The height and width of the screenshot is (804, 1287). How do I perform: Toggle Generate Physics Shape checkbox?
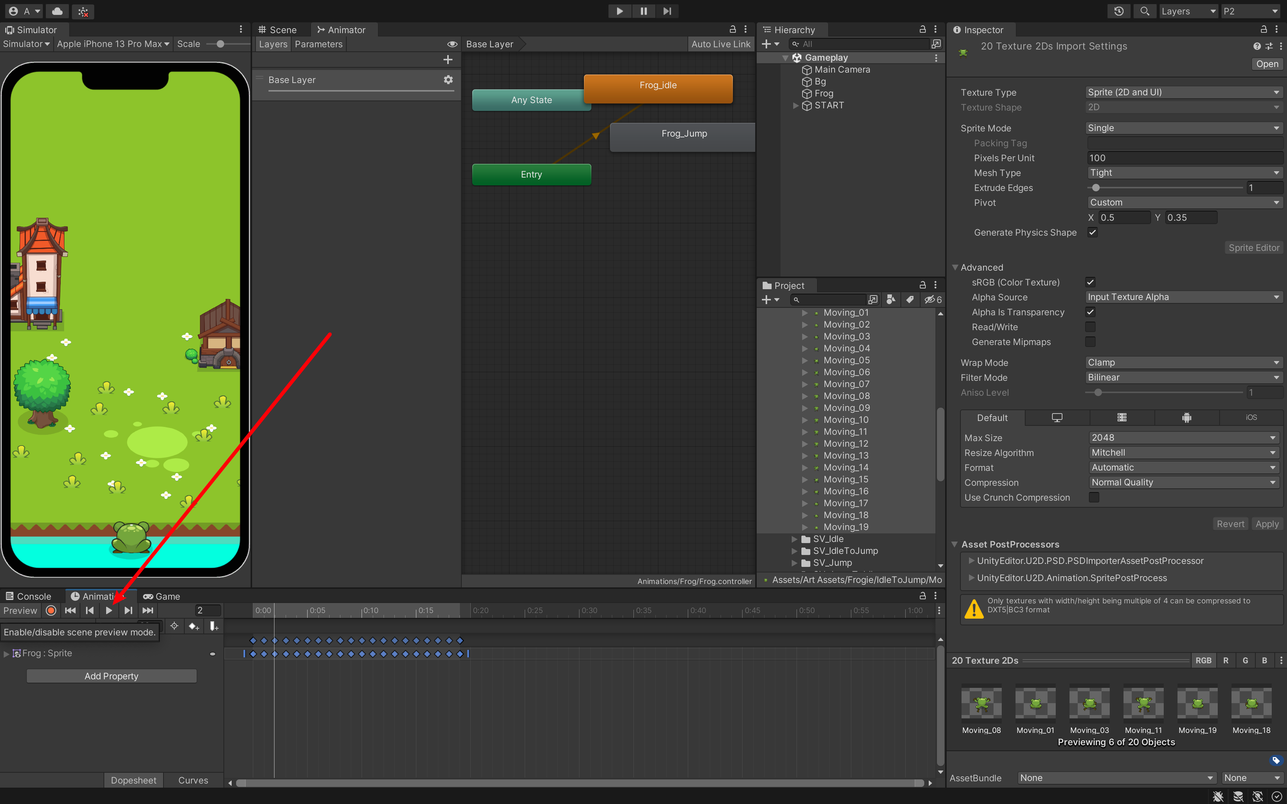click(x=1092, y=232)
